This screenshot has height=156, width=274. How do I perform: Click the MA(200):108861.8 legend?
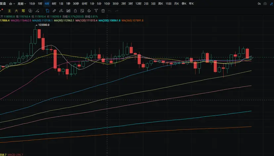pos(110,21)
